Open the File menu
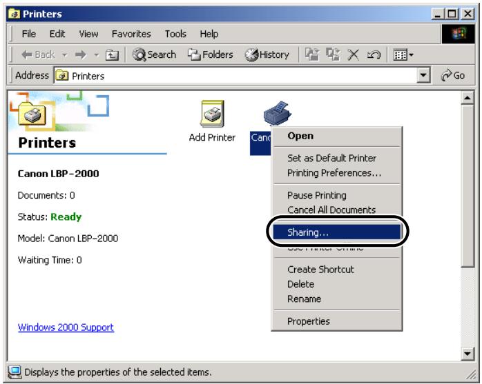Screen dimensions: 482x384 pos(29,34)
